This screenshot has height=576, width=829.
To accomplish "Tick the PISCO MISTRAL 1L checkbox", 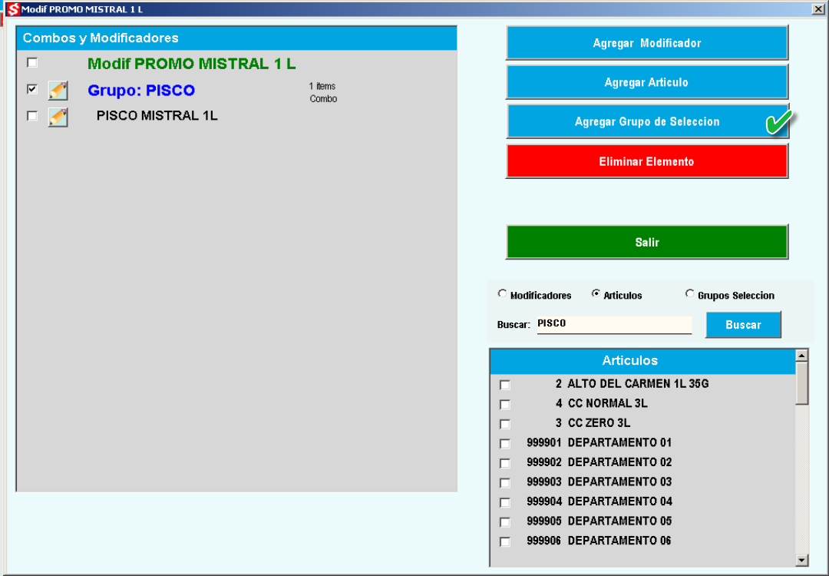I will [x=32, y=115].
